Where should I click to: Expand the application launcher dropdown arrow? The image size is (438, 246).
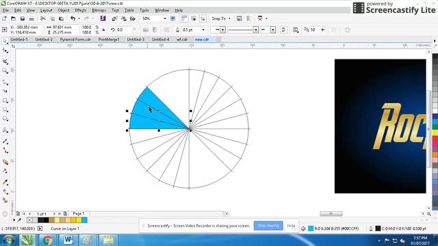pyautogui.click(x=266, y=18)
